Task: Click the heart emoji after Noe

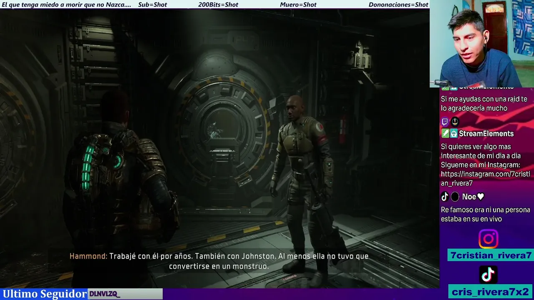Action: click(481, 197)
